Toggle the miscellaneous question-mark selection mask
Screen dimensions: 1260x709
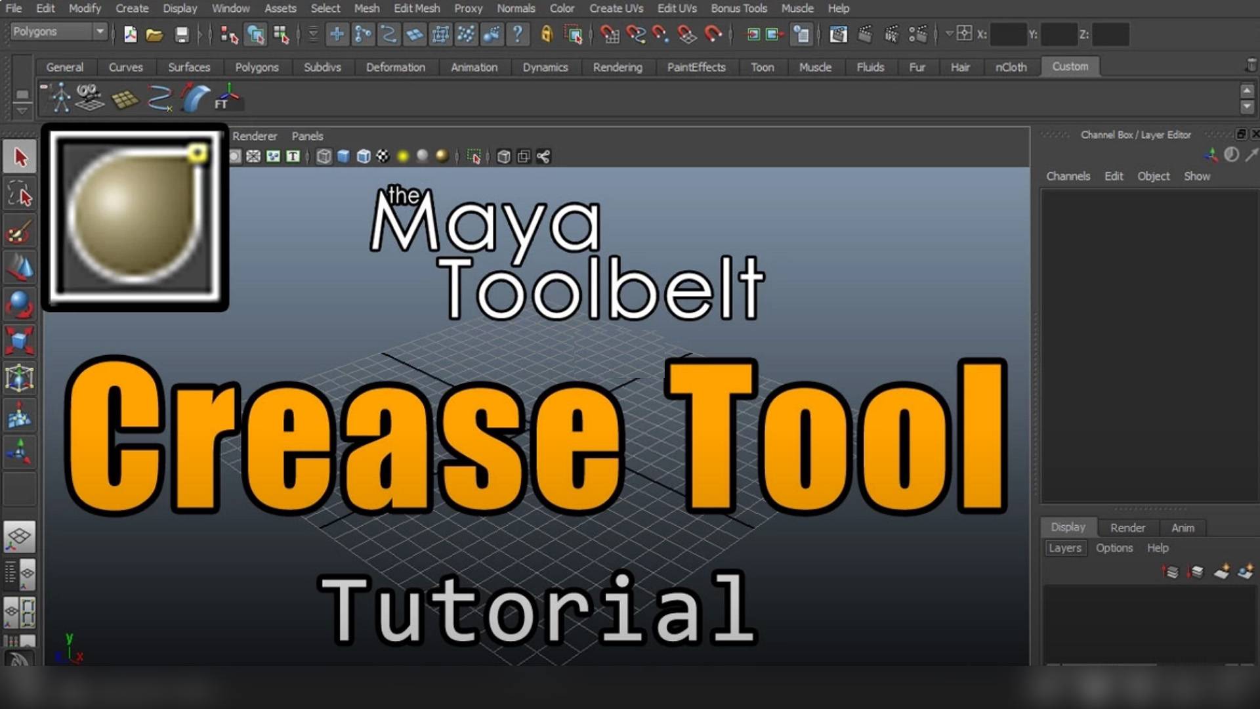click(x=518, y=34)
